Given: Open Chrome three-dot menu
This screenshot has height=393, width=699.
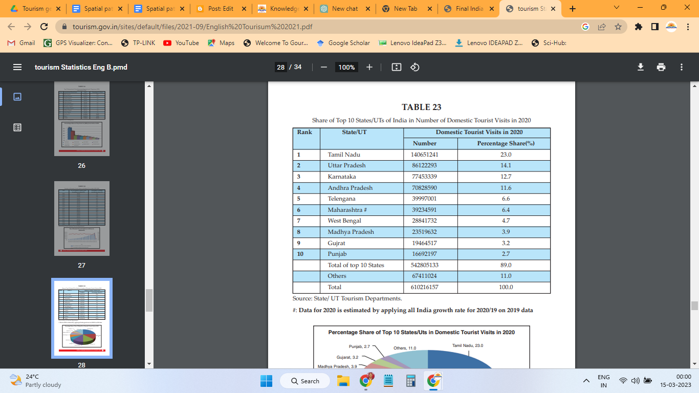Looking at the screenshot, I should coord(687,27).
